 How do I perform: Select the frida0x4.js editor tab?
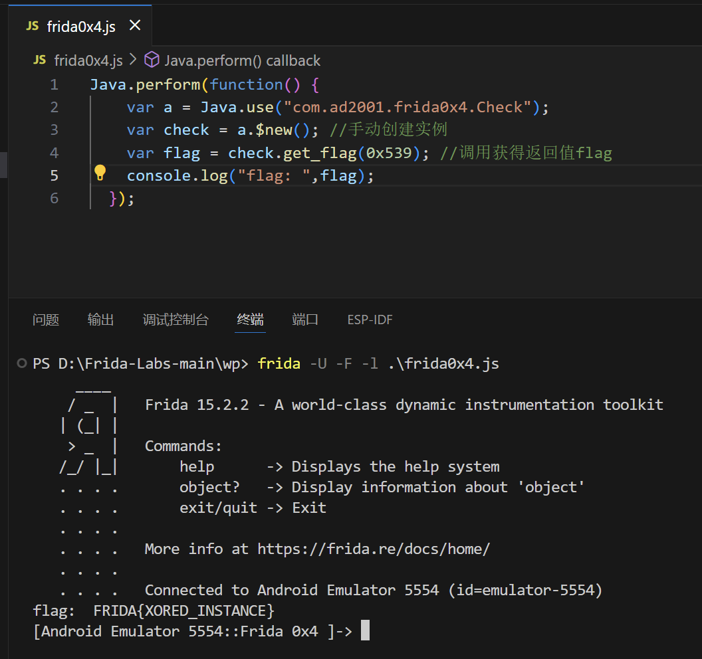[x=80, y=26]
